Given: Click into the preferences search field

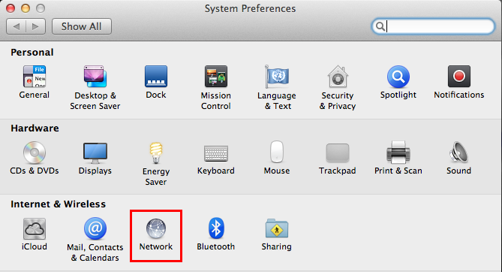Looking at the screenshot, I should [433, 26].
